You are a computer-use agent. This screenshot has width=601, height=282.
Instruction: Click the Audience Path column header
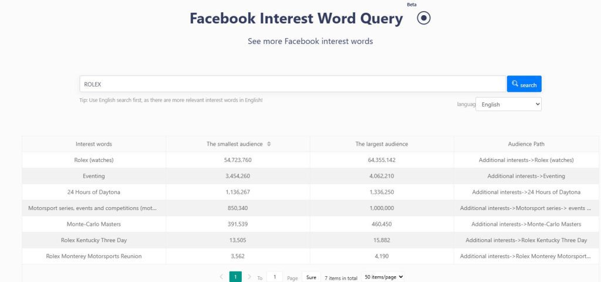pos(526,144)
